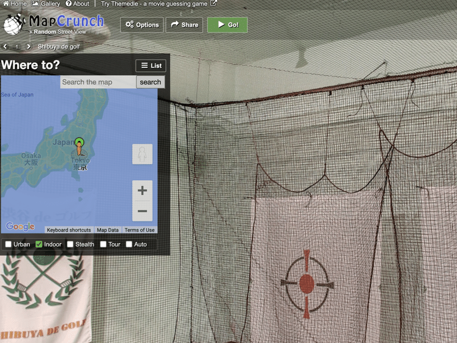The height and width of the screenshot is (343, 457).
Task: Click the MapCrunch globe logo
Action: pyautogui.click(x=13, y=25)
